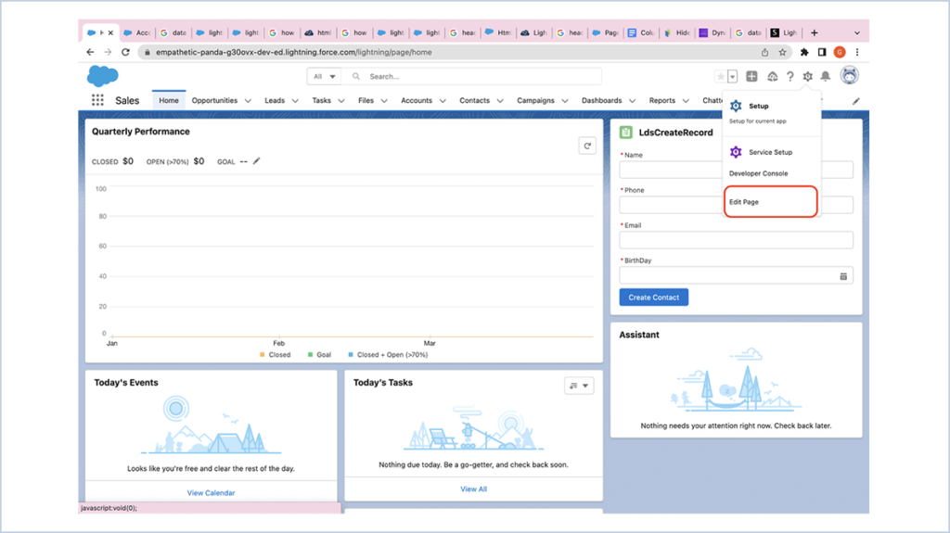Open the Dashboards tab

pyautogui.click(x=601, y=100)
